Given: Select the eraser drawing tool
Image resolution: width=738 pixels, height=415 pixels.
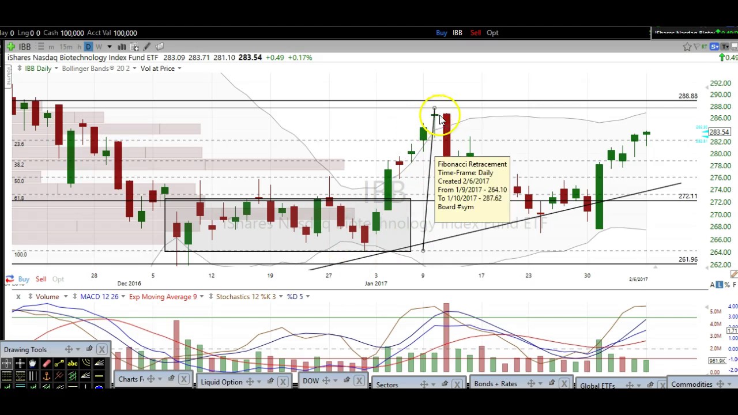Looking at the screenshot, I should pos(46,363).
